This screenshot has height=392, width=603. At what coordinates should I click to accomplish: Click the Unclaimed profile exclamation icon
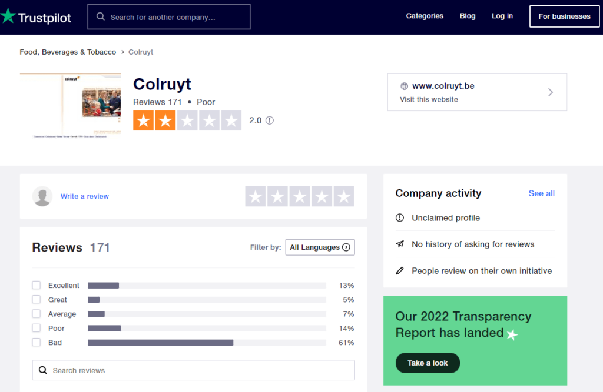coord(400,217)
